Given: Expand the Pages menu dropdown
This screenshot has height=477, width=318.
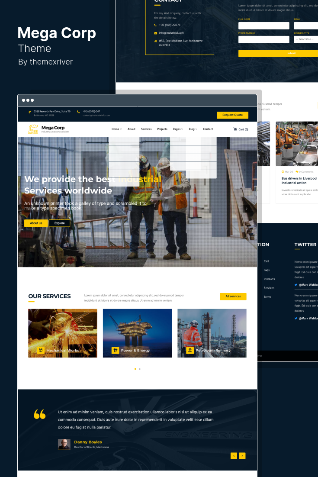Looking at the screenshot, I should 178,129.
